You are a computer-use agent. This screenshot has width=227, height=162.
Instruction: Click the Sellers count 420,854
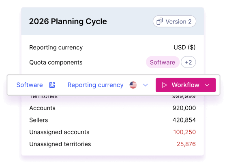[184, 120]
